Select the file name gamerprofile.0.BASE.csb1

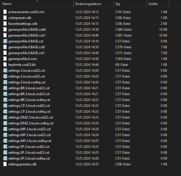click(27, 35)
